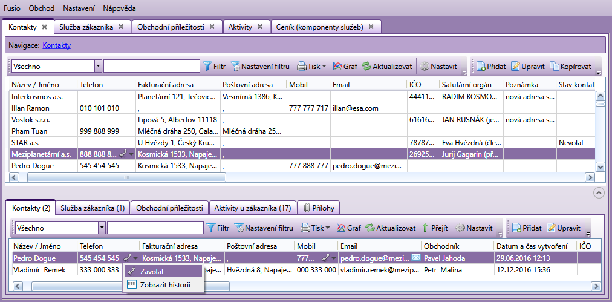Screen dimensions: 612x302
Task: Open the lower Všechno combo box dropdown
Action: (102, 228)
